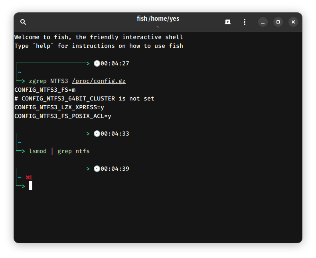
Task: Click the clock icon beside 00:04:39
Action: pos(97,169)
